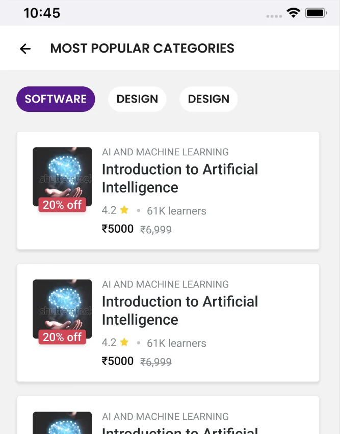Viewport: 340px width, 434px height.
Task: Click the yellow star in second course card
Action: point(124,342)
